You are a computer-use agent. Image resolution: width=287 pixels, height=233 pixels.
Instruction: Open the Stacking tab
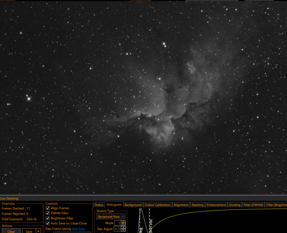[x=198, y=205]
